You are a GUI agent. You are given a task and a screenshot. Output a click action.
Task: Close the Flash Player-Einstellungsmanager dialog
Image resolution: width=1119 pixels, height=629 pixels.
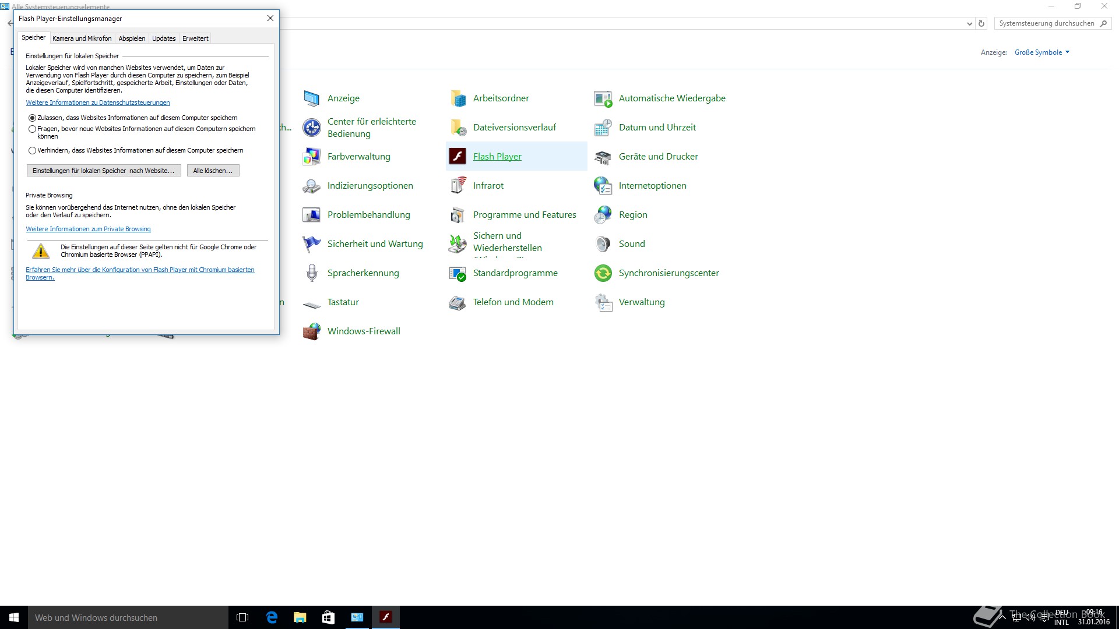pos(270,18)
